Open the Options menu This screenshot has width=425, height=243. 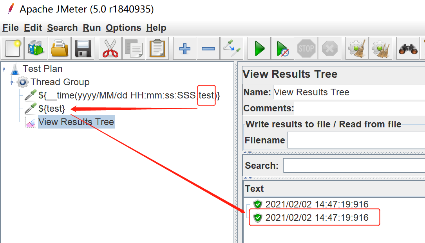click(x=123, y=28)
